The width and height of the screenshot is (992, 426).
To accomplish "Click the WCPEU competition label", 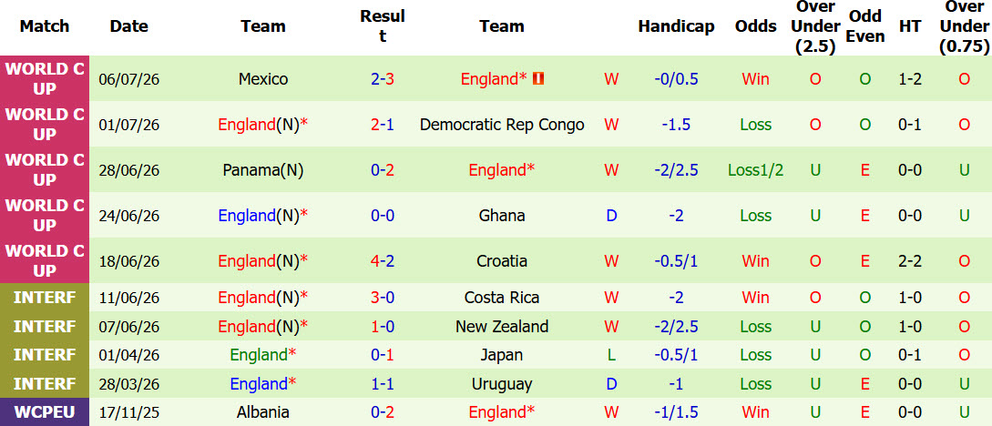I will tap(45, 412).
